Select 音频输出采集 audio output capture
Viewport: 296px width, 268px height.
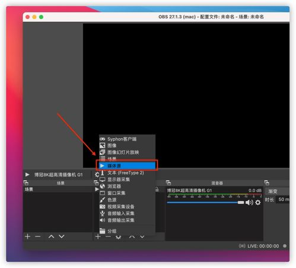click(x=127, y=220)
